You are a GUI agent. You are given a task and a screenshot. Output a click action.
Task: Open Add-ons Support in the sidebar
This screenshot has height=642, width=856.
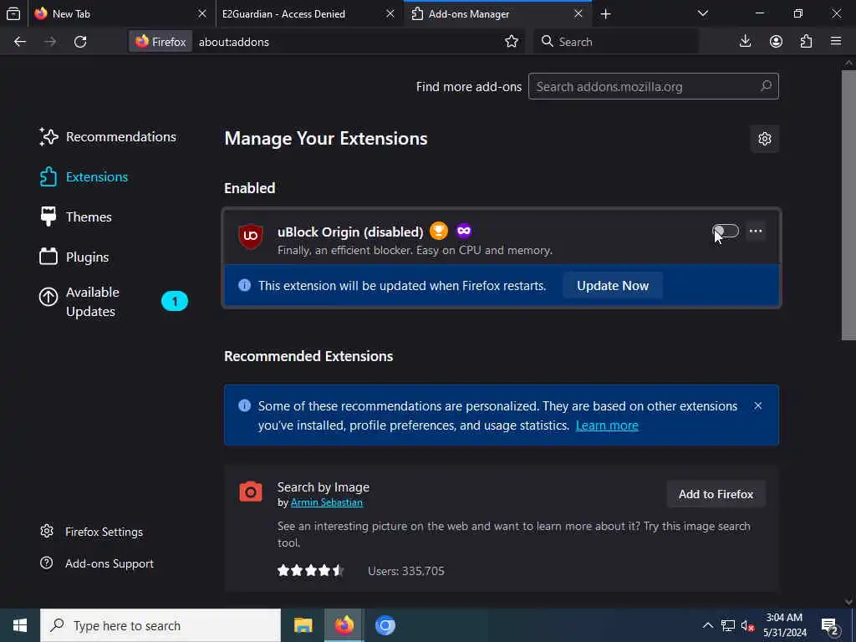click(97, 563)
